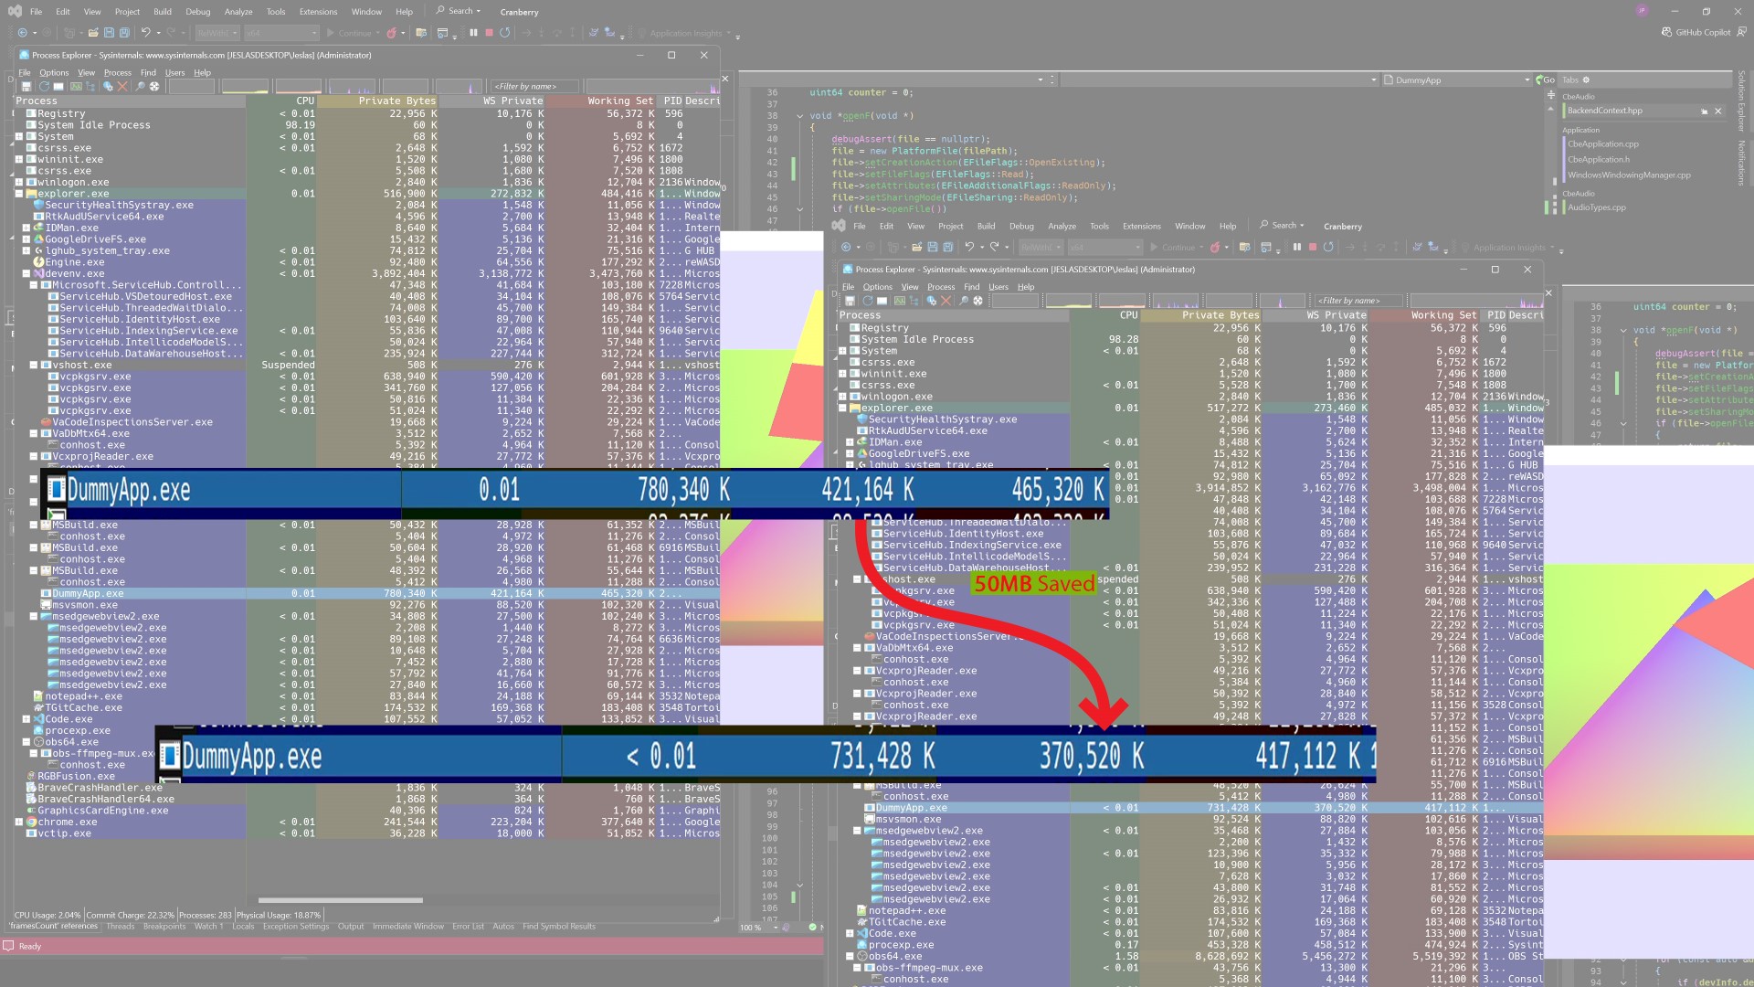The height and width of the screenshot is (987, 1754).
Task: Click red Kill Process X in right Process Explorer
Action: (x=946, y=301)
